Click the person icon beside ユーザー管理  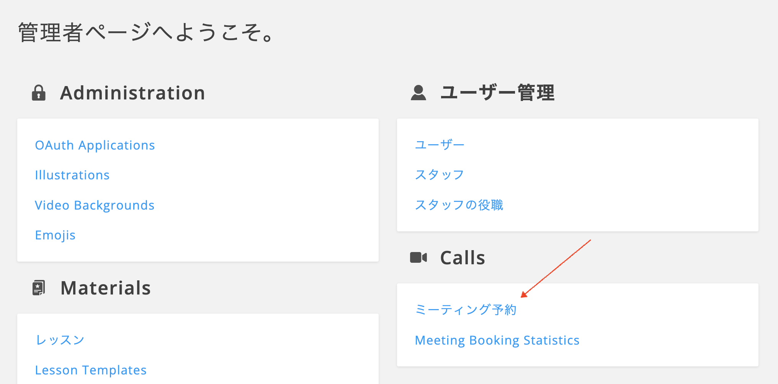(x=418, y=93)
